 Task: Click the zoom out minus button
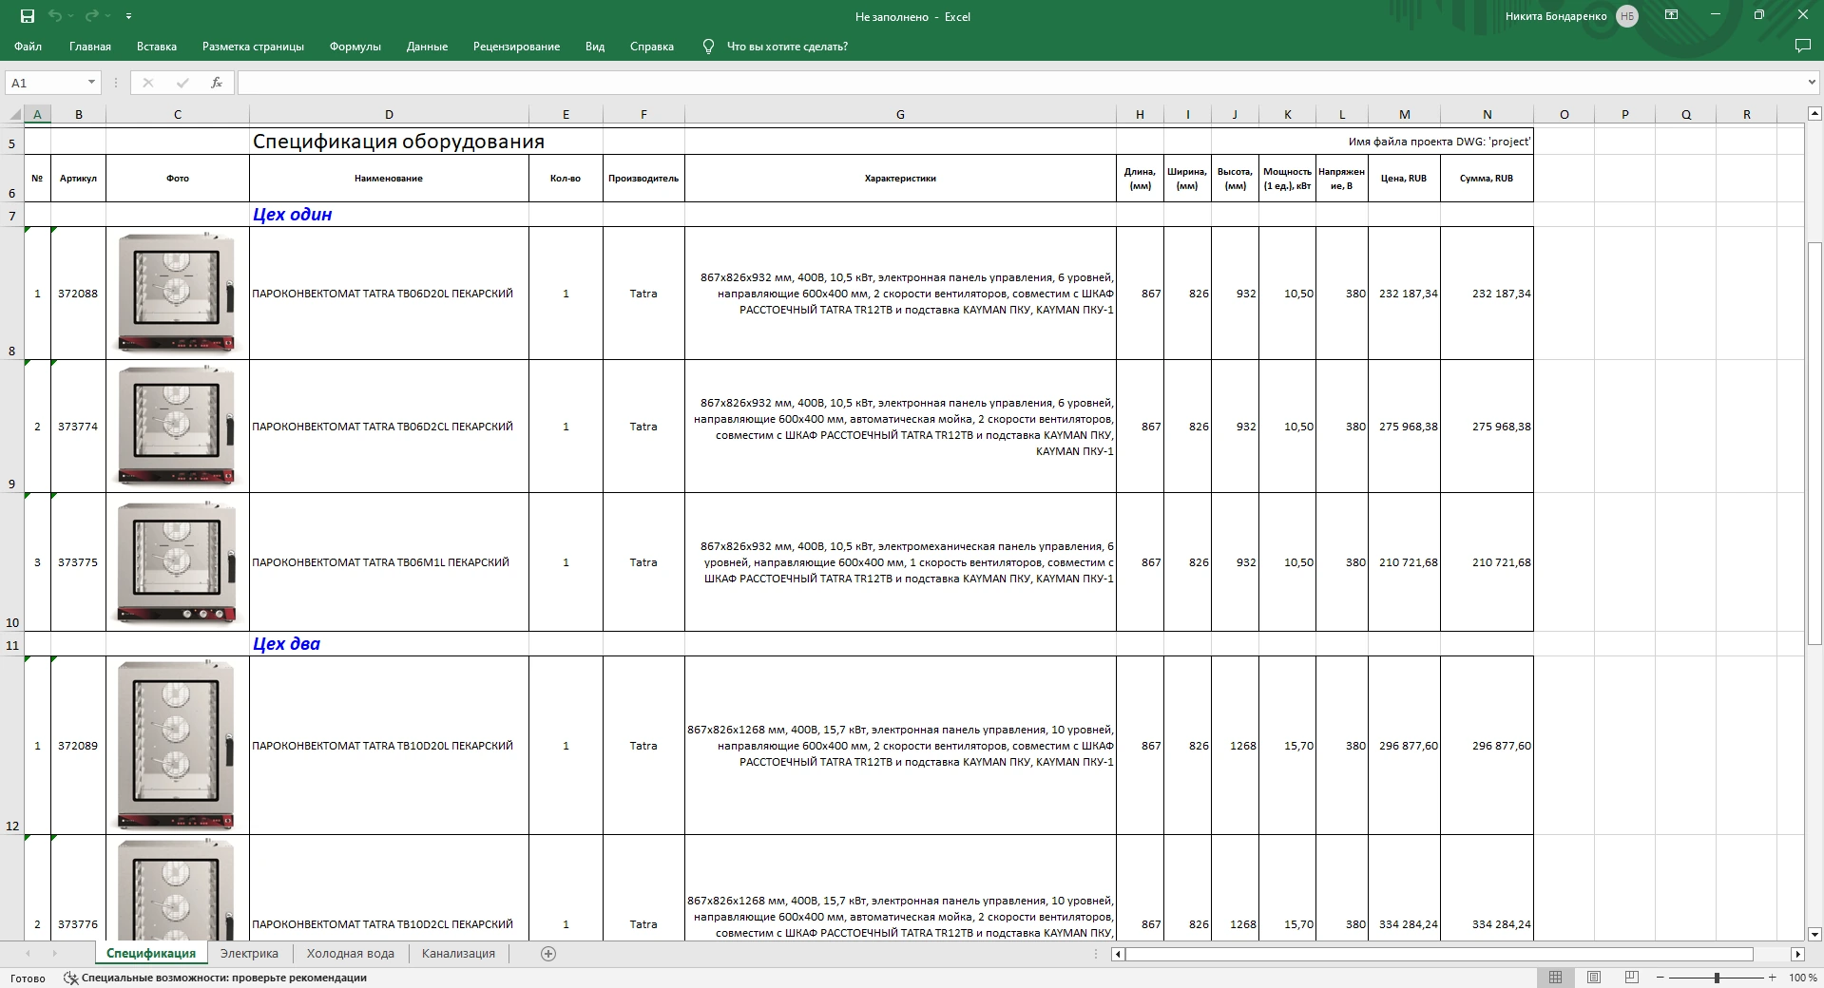[x=1661, y=978]
